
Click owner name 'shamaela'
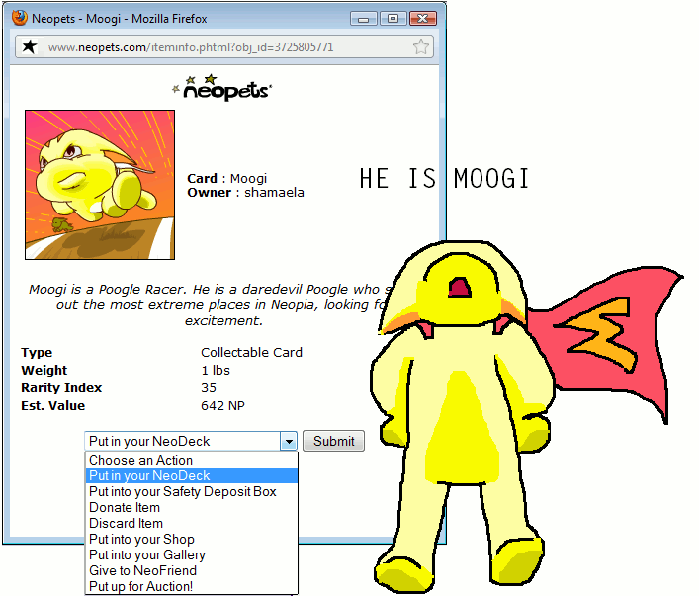[x=274, y=192]
